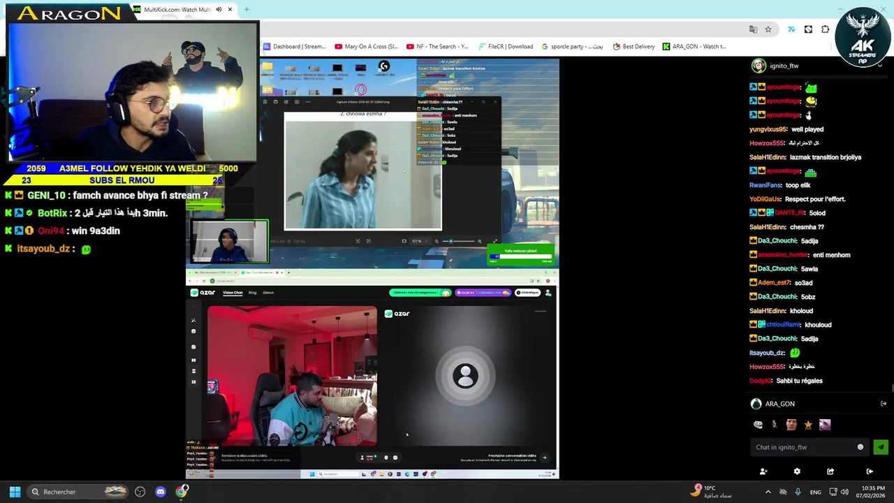The image size is (894, 503).
Task: Click Howzox555 beside the top Arabic message
Action: tap(767, 143)
